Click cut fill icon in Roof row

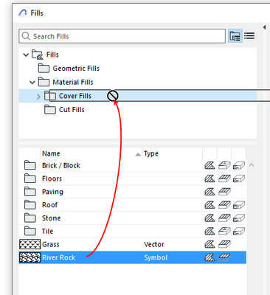click(x=239, y=205)
